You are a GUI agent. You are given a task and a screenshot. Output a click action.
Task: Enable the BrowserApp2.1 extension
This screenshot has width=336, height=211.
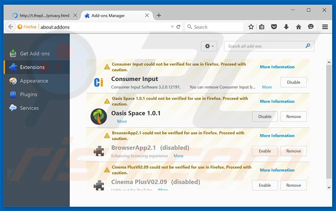click(265, 151)
